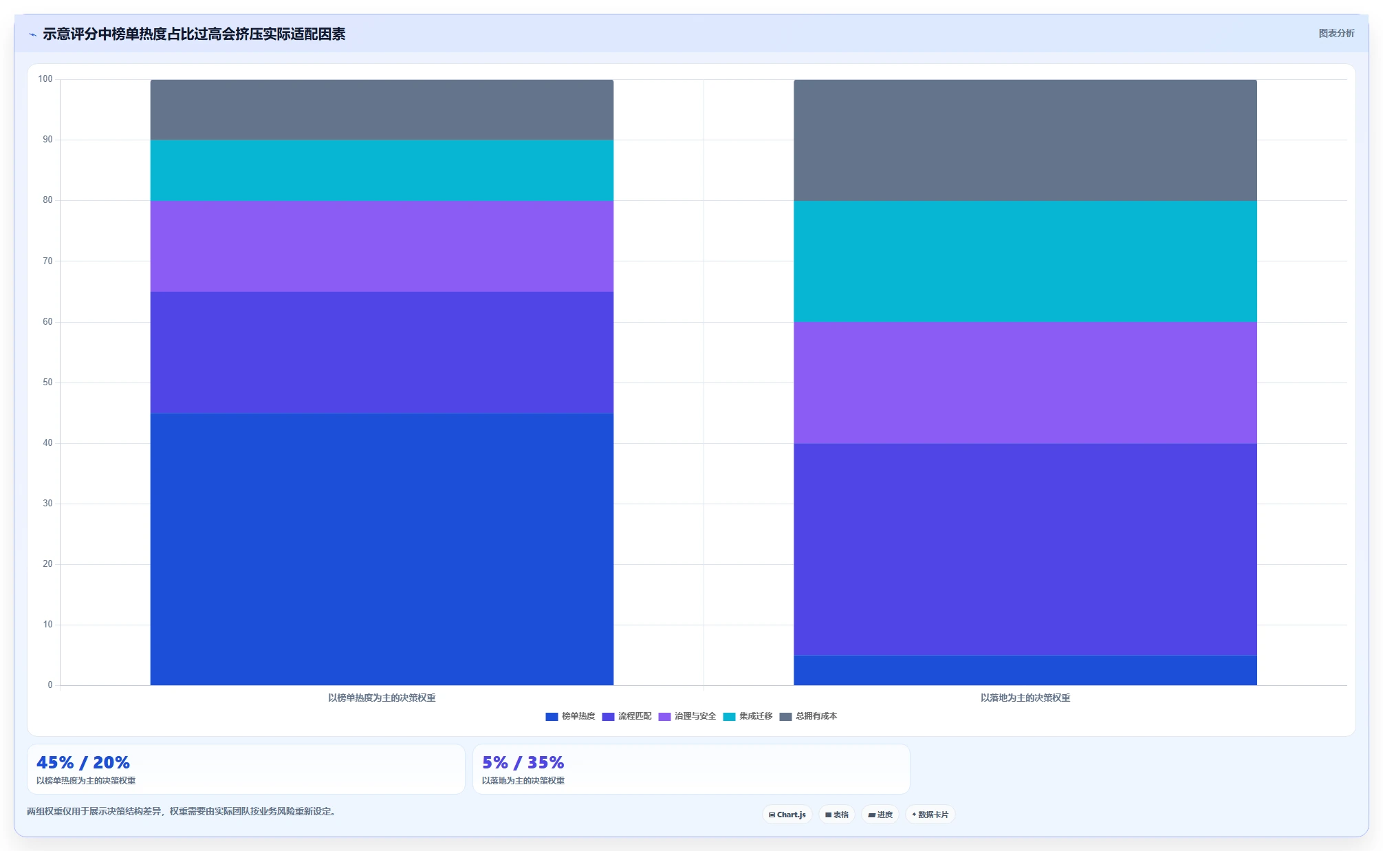The image size is (1383, 851).
Task: Click the chart title about 榜单热度占比过高
Action: [x=194, y=34]
